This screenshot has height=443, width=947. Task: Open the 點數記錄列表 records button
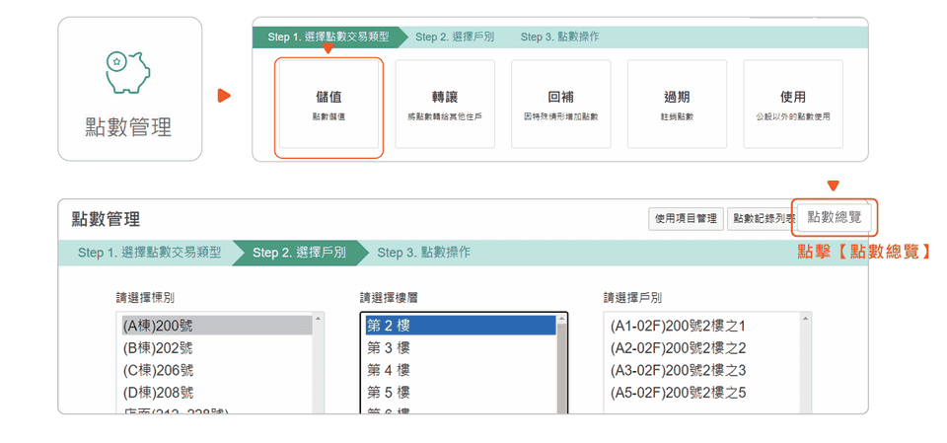[x=762, y=219]
